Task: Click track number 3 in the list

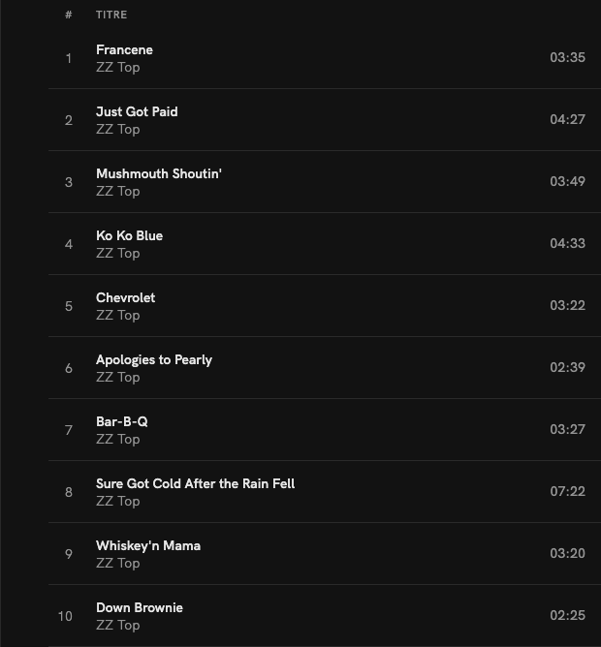Action: pos(69,182)
